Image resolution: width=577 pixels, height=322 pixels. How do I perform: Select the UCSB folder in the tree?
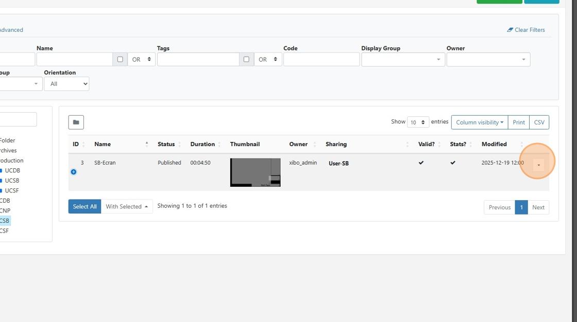tap(12, 181)
